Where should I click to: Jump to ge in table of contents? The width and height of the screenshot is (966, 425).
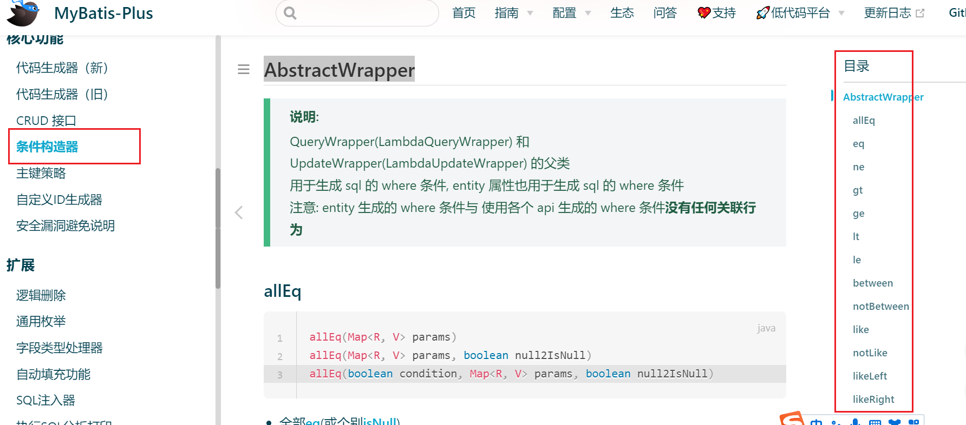[x=859, y=213]
